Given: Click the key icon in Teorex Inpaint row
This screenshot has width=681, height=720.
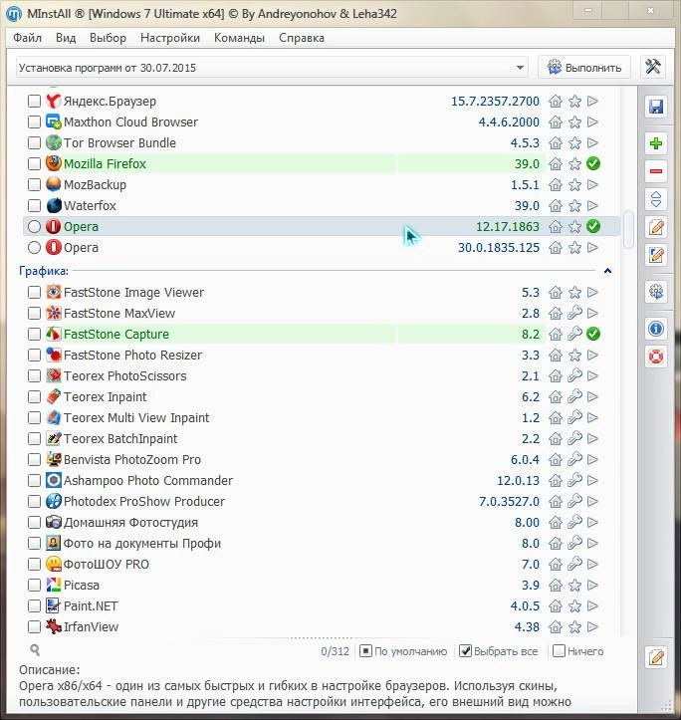Looking at the screenshot, I should (574, 396).
